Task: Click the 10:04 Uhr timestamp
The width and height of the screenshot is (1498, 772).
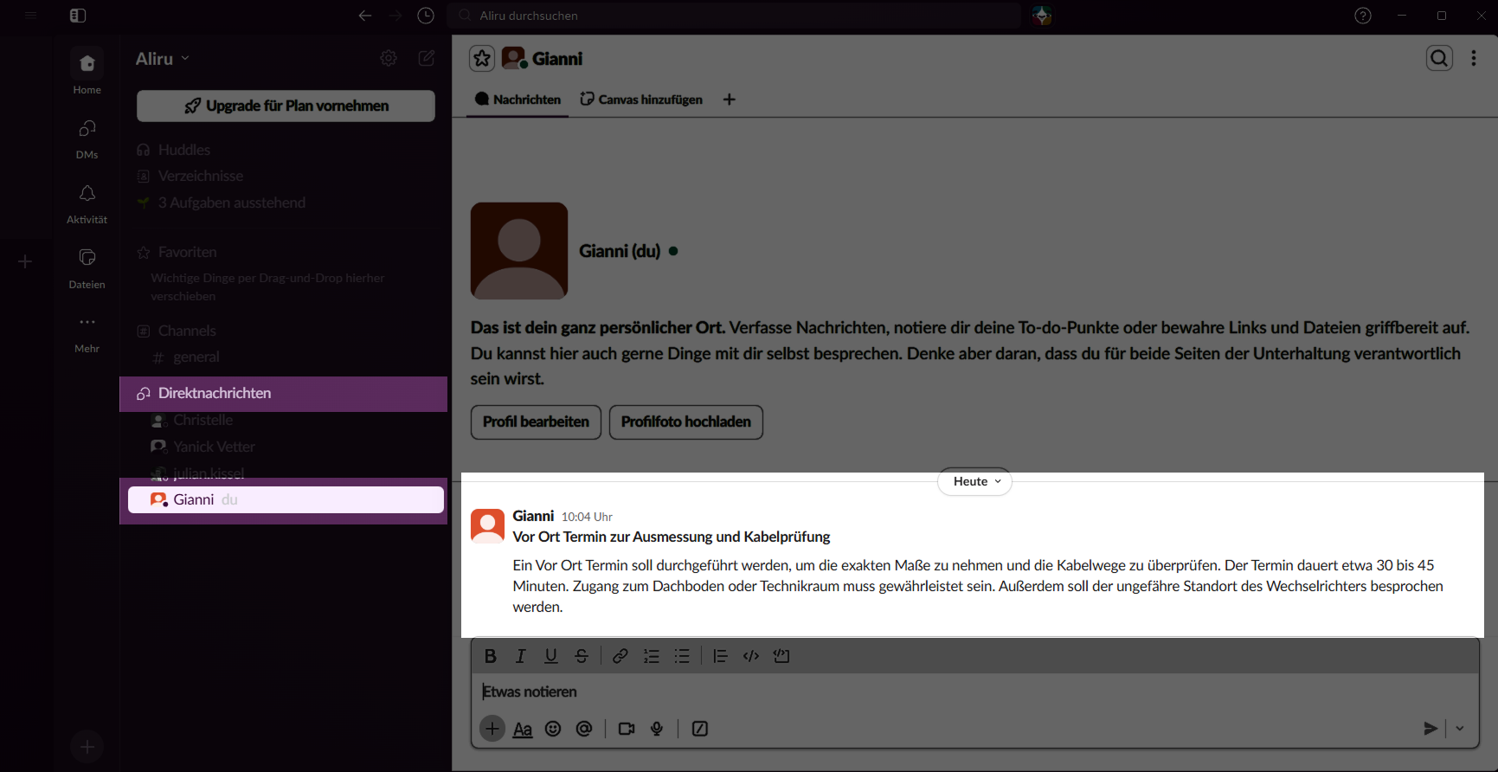Action: click(587, 517)
